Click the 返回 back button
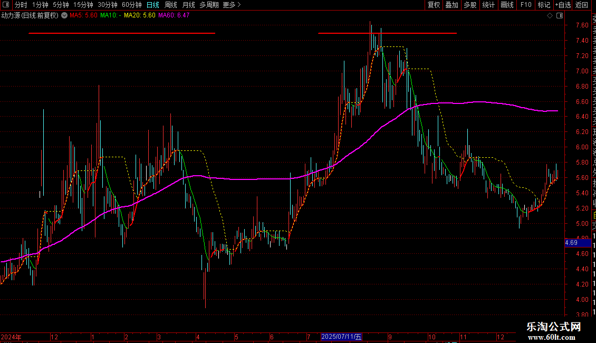 click(582, 5)
